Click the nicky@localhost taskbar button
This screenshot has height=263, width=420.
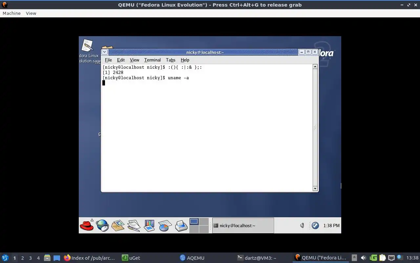[243, 226]
